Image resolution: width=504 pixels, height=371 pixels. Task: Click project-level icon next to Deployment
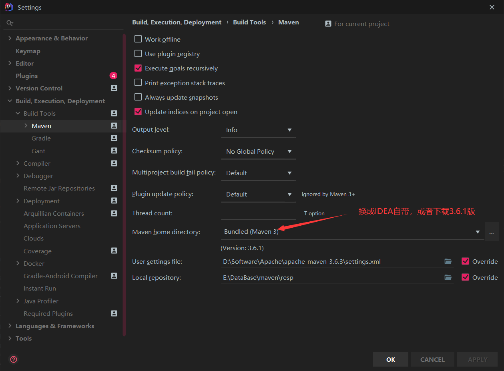pyautogui.click(x=114, y=201)
